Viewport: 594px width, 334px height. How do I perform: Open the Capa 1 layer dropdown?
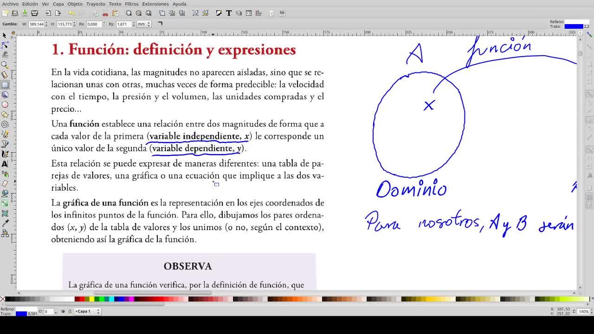pyautogui.click(x=88, y=311)
